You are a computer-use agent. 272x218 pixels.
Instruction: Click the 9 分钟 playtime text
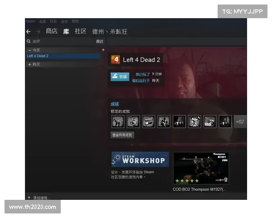[157, 74]
